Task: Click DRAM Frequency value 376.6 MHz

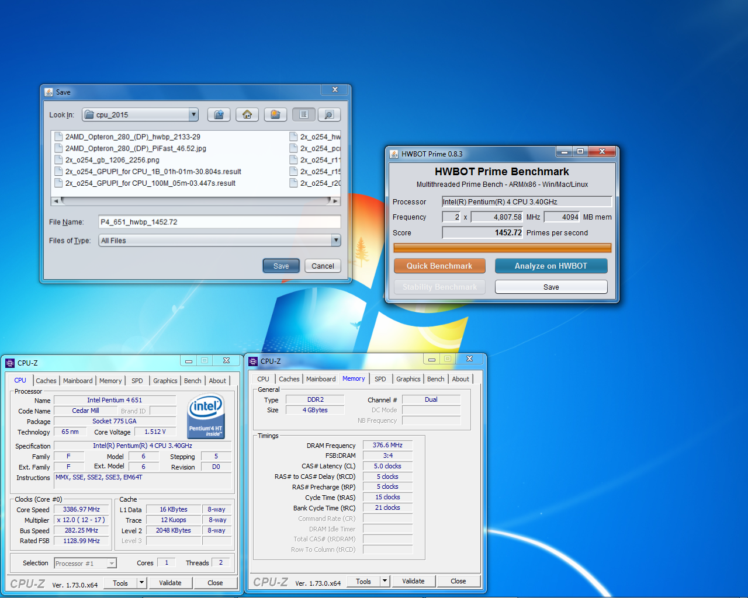Action: 387,445
